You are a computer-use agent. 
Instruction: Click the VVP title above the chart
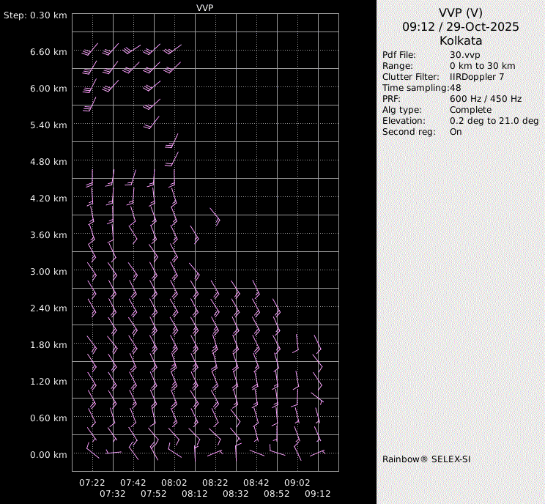[x=205, y=7]
